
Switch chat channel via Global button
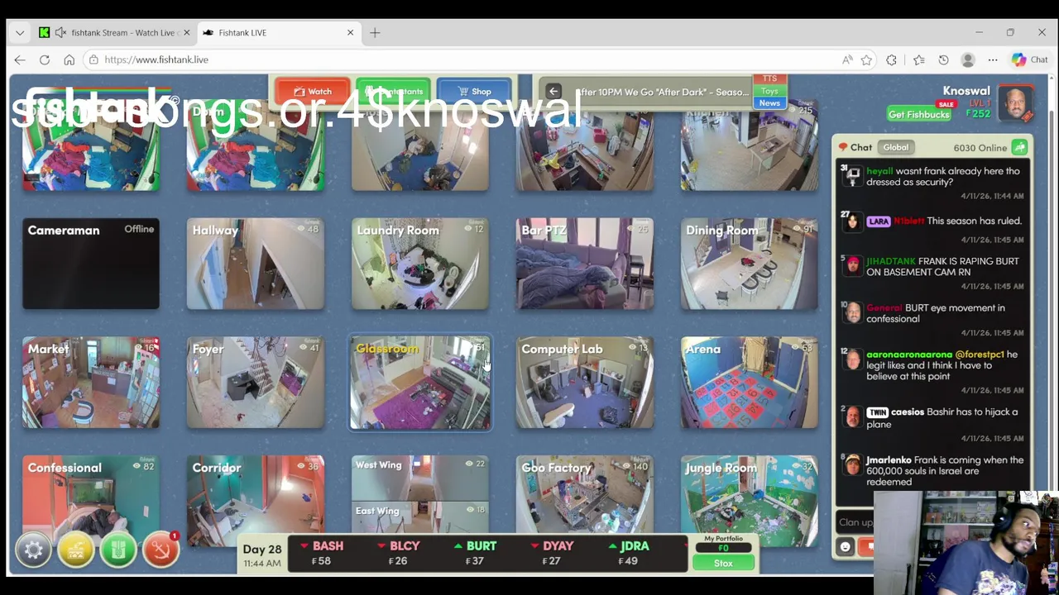pyautogui.click(x=895, y=147)
